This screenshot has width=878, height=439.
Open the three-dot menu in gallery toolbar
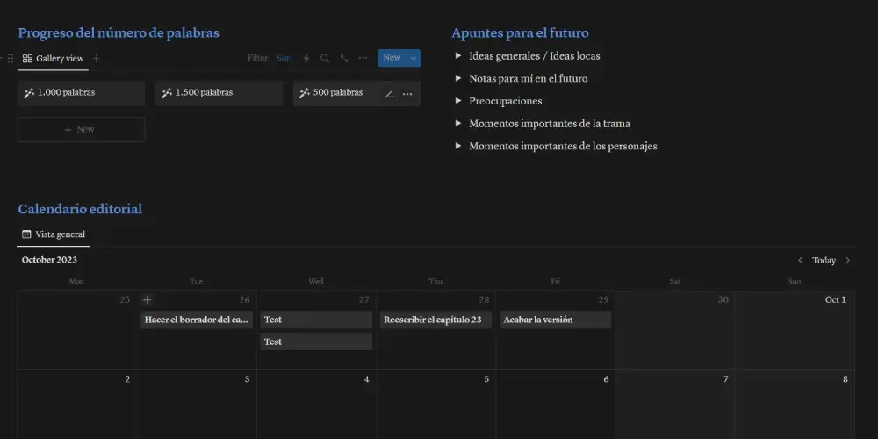point(363,58)
